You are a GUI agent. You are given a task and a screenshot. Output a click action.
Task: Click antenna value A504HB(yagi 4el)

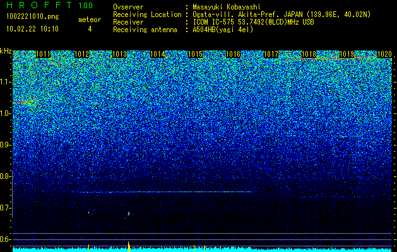coord(223,30)
